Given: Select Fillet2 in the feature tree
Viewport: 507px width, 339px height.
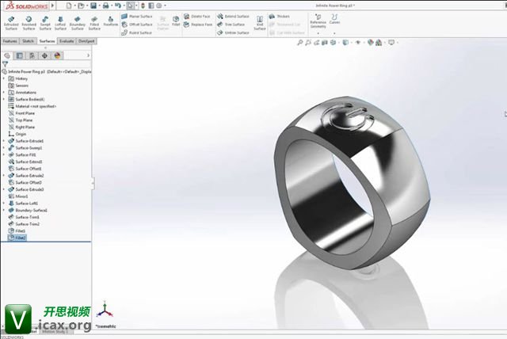Looking at the screenshot, I should point(21,238).
